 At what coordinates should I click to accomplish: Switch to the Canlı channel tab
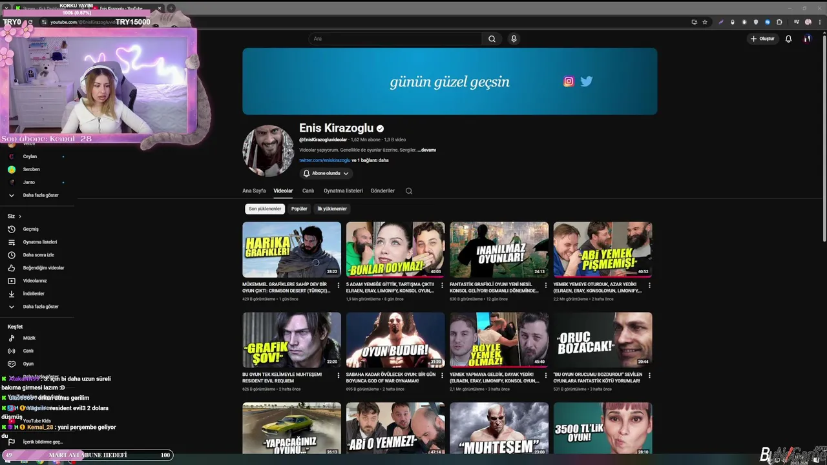tap(308, 191)
